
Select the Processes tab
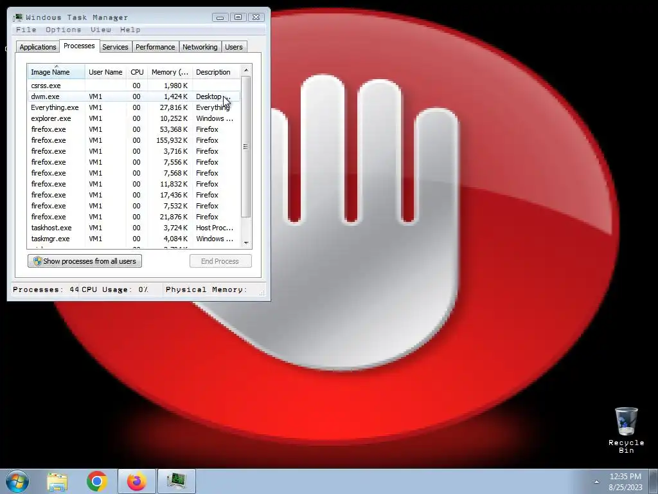pyautogui.click(x=79, y=46)
